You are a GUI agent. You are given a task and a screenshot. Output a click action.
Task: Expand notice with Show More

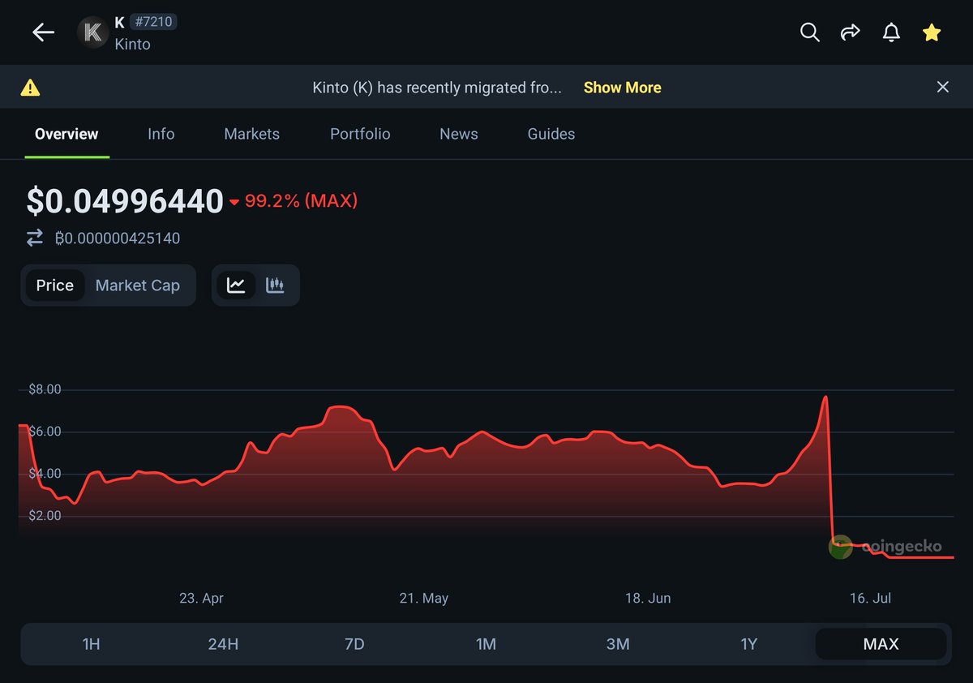coord(622,88)
